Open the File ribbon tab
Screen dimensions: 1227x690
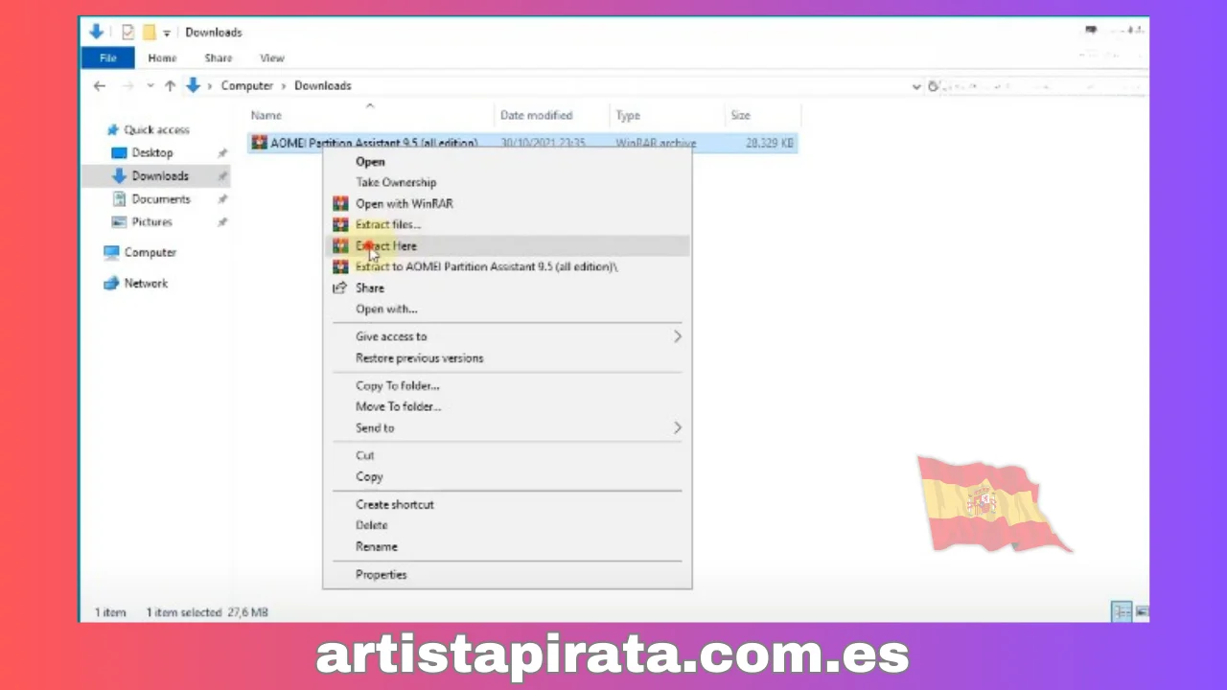point(108,57)
